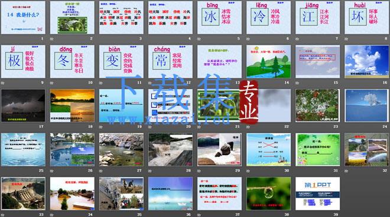Click the animation star beneath the dōng slide
The width and height of the screenshot is (390, 217).
(x=52, y=83)
